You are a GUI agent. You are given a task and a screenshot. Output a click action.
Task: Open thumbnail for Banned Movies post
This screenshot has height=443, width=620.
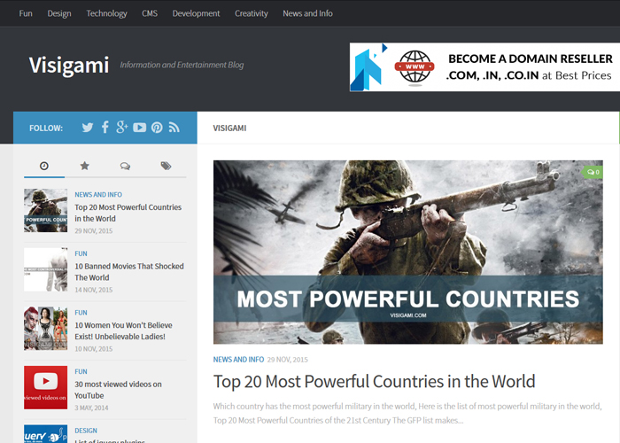pos(45,269)
